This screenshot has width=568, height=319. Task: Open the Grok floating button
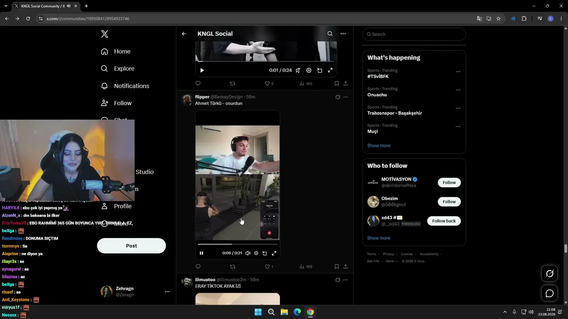549,273
